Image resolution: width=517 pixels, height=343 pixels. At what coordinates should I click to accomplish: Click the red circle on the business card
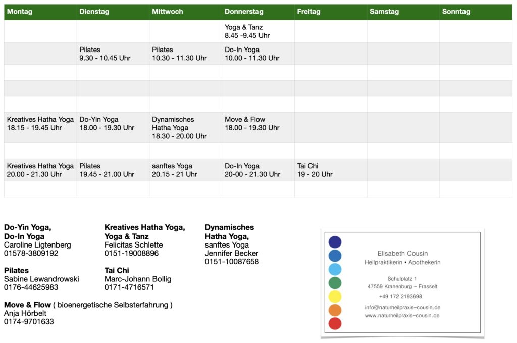[x=335, y=323]
